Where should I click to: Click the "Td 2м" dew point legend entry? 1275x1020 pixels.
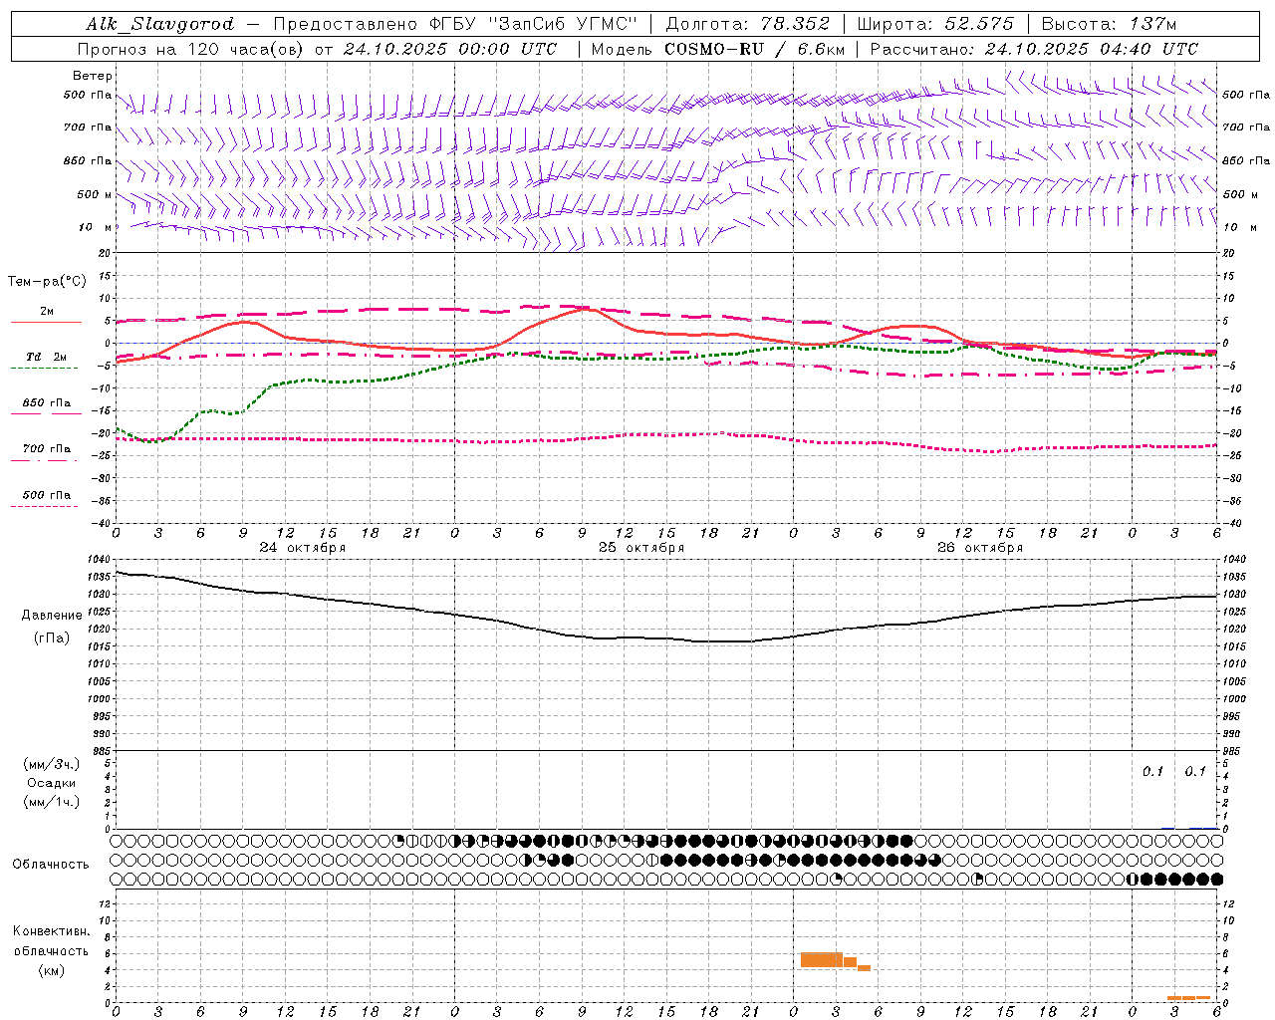coord(47,357)
